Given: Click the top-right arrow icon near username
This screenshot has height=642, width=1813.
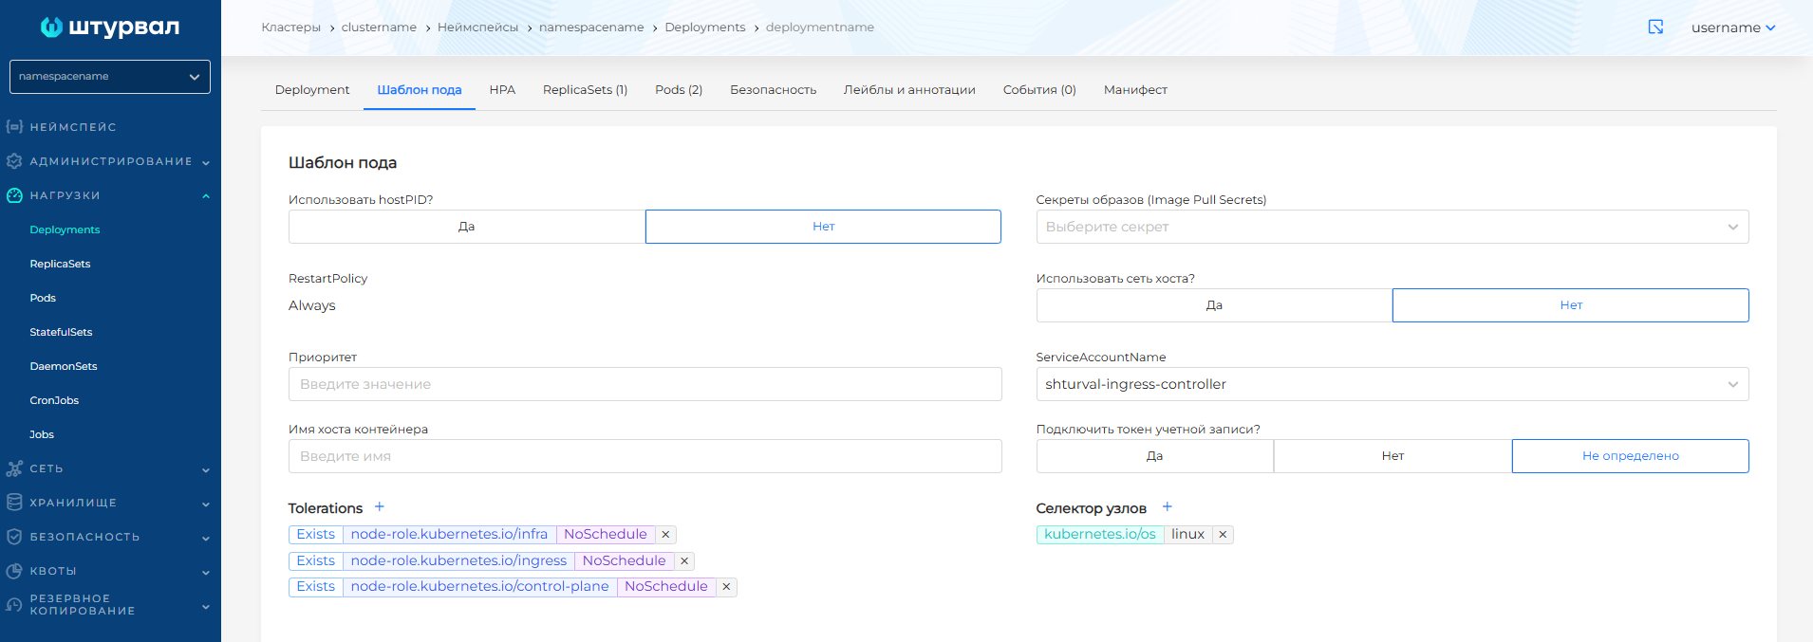Looking at the screenshot, I should point(1655,28).
